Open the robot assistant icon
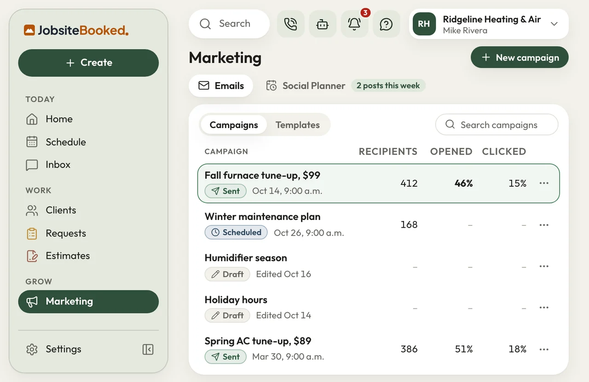The height and width of the screenshot is (382, 589). point(323,24)
